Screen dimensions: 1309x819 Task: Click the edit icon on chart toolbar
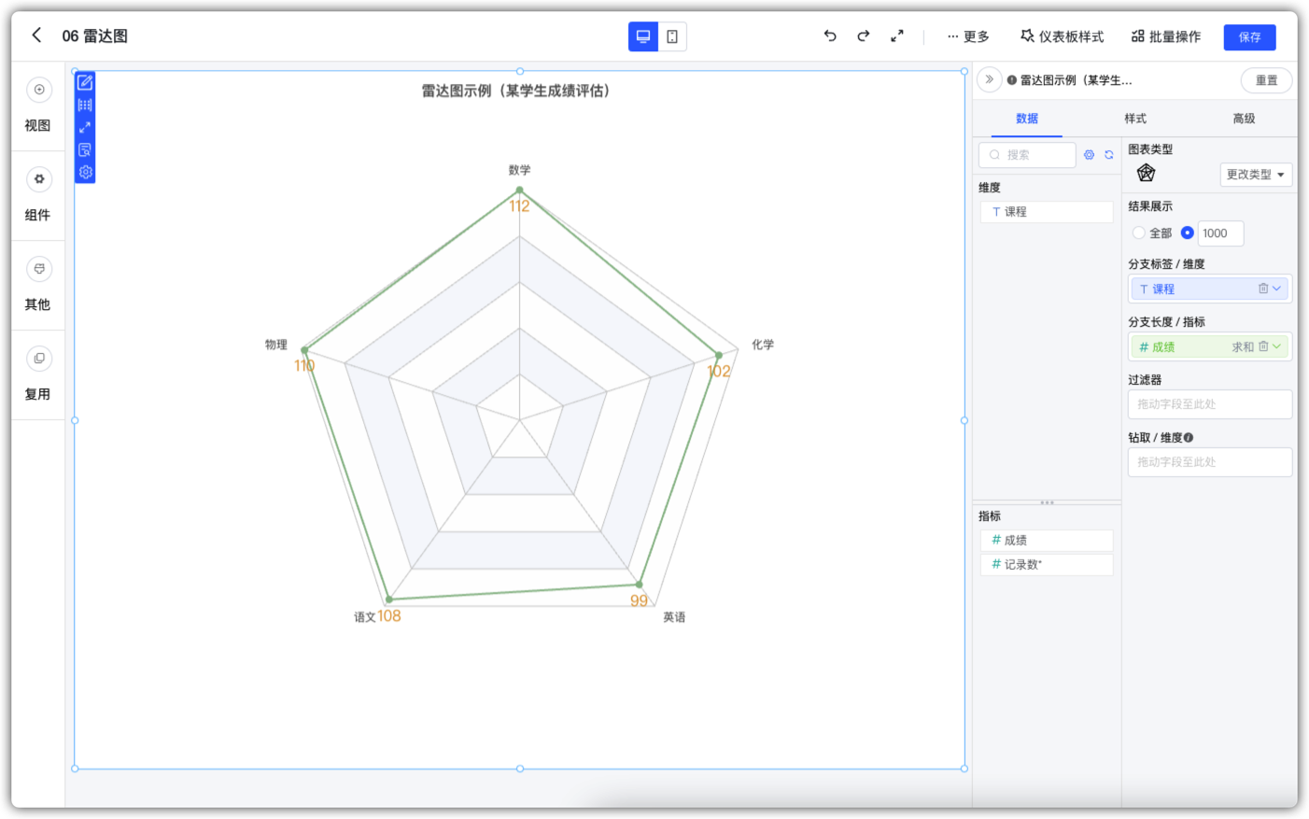coord(85,82)
